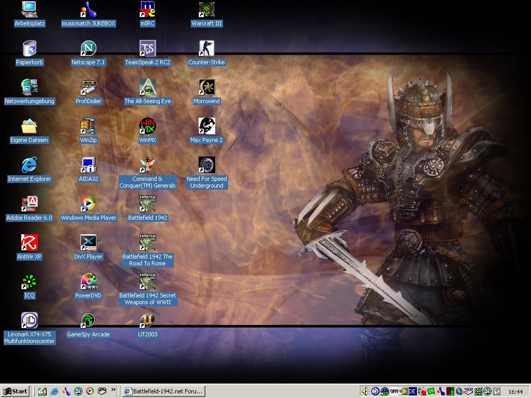Viewport: 531px width, 398px height.
Task: Click the Netscape icon in the system tray
Action: pos(487,392)
